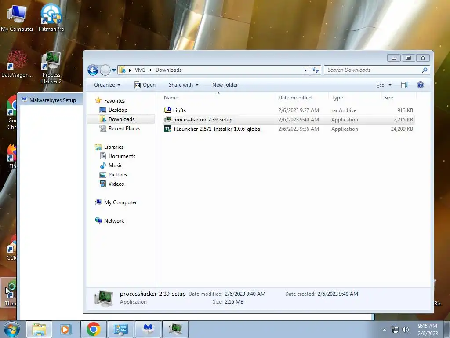Click the volume speaker tray icon
The height and width of the screenshot is (338, 450).
406,330
